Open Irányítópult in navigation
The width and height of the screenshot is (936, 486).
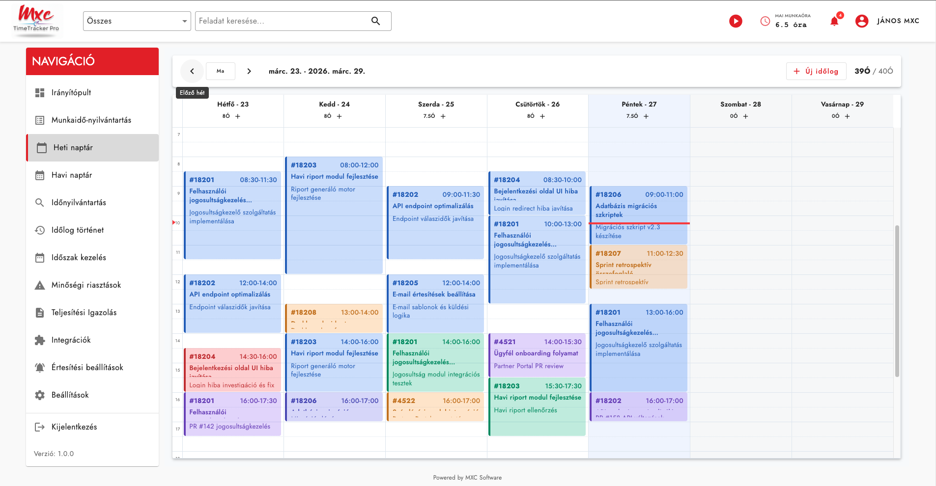click(71, 93)
